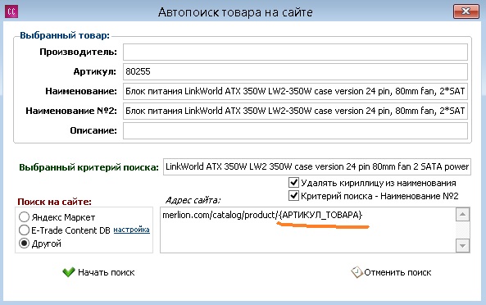Click the Выбранный товар: group label
The height and width of the screenshot is (305, 486).
tap(65, 35)
